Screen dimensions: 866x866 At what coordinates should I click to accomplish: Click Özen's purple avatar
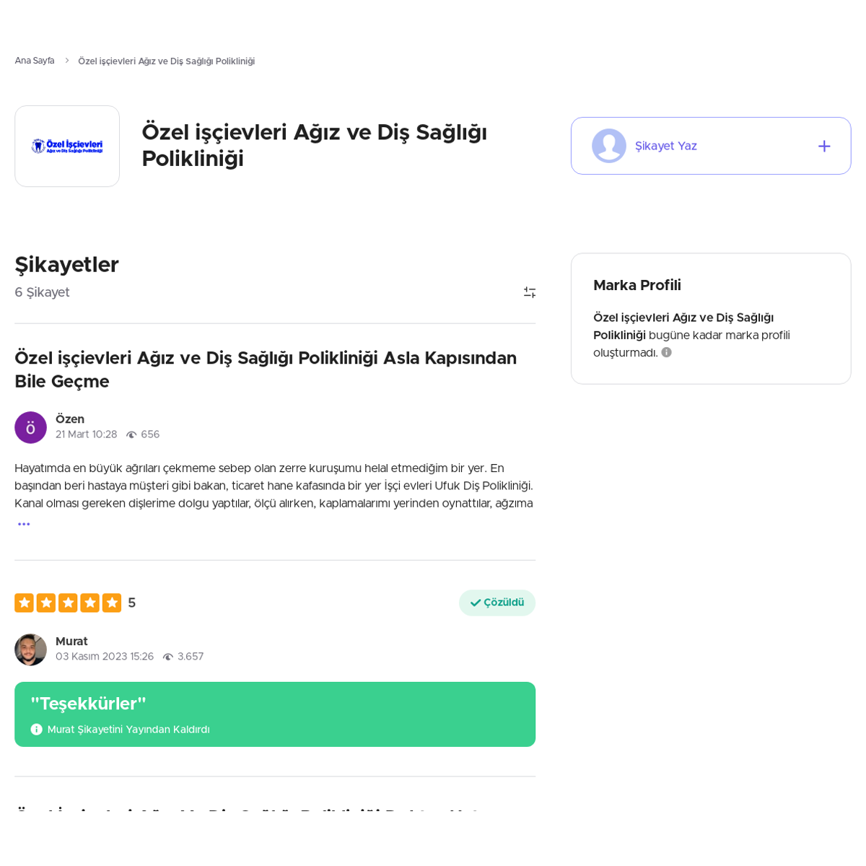click(30, 427)
